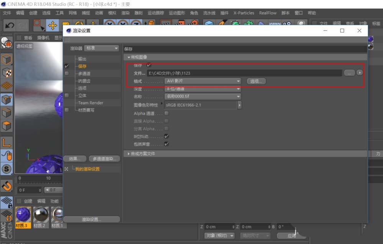Enable the 材质覆写 checkbox
Viewport: 383px width, 244px height.
click(x=67, y=110)
